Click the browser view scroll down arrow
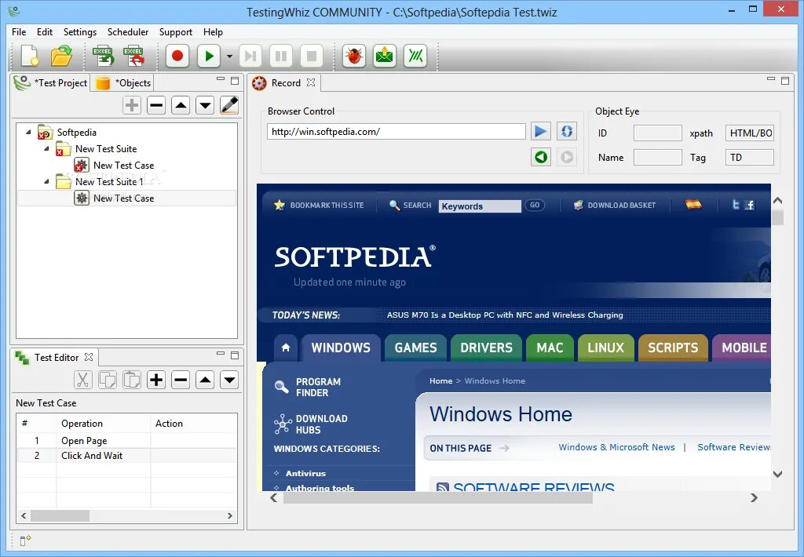 point(777,474)
